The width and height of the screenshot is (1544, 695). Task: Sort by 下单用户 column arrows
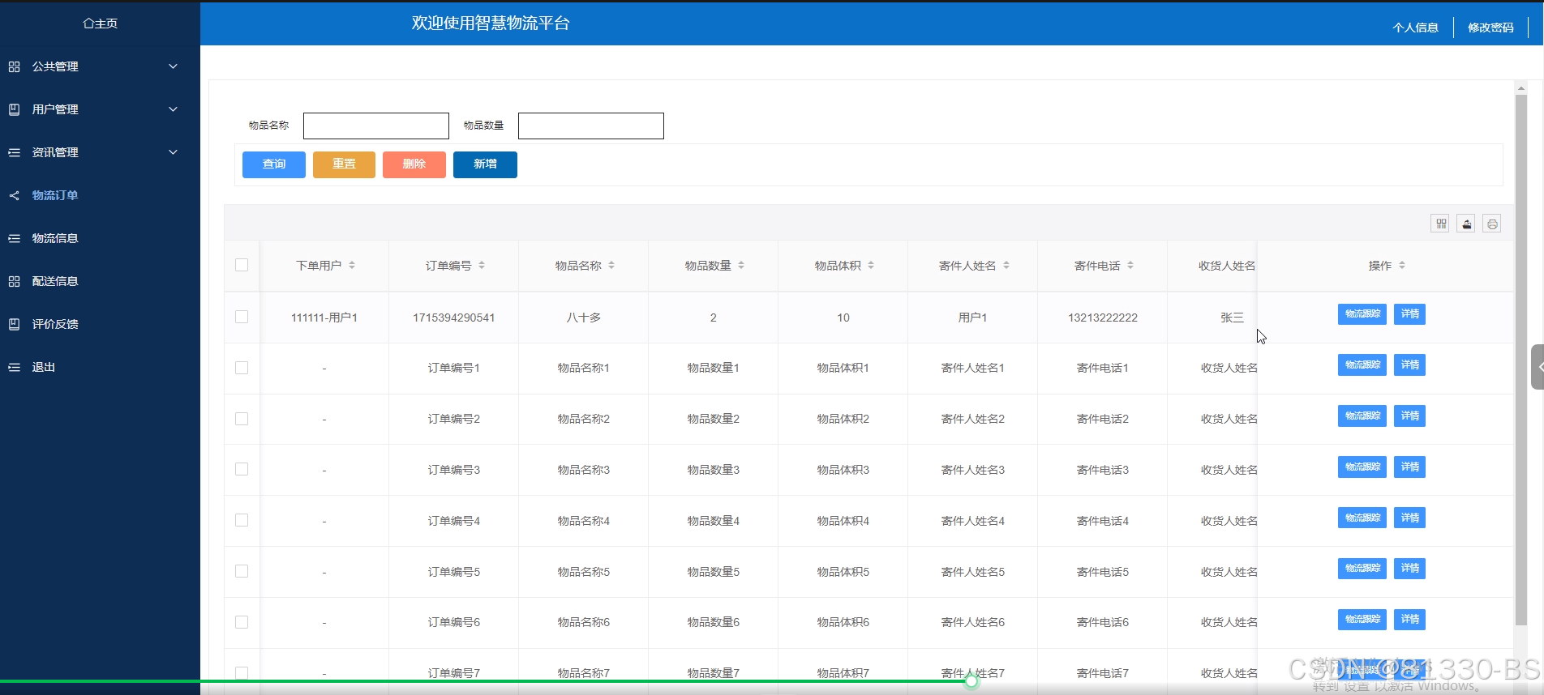pyautogui.click(x=352, y=266)
